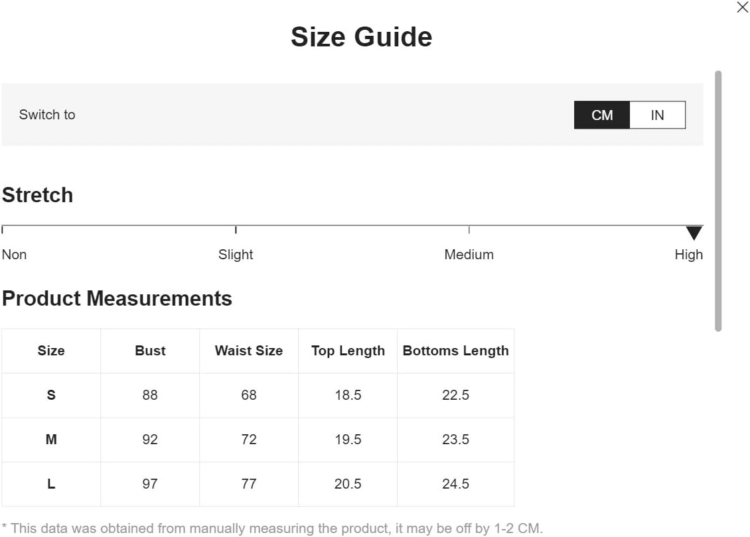
Task: Click the High stretch triangle marker
Action: [694, 233]
